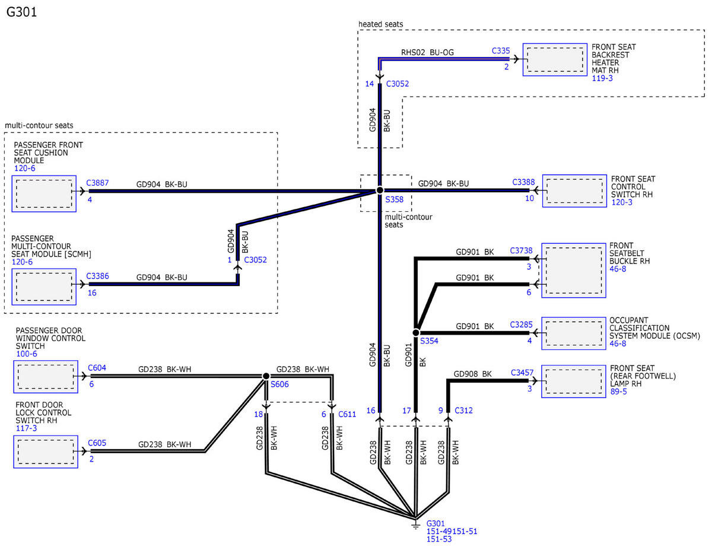Follow the 89-5 reference under footwell lamp

tap(618, 392)
